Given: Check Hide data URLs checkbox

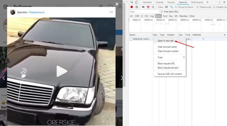Looking at the screenshot, I should (162, 12).
